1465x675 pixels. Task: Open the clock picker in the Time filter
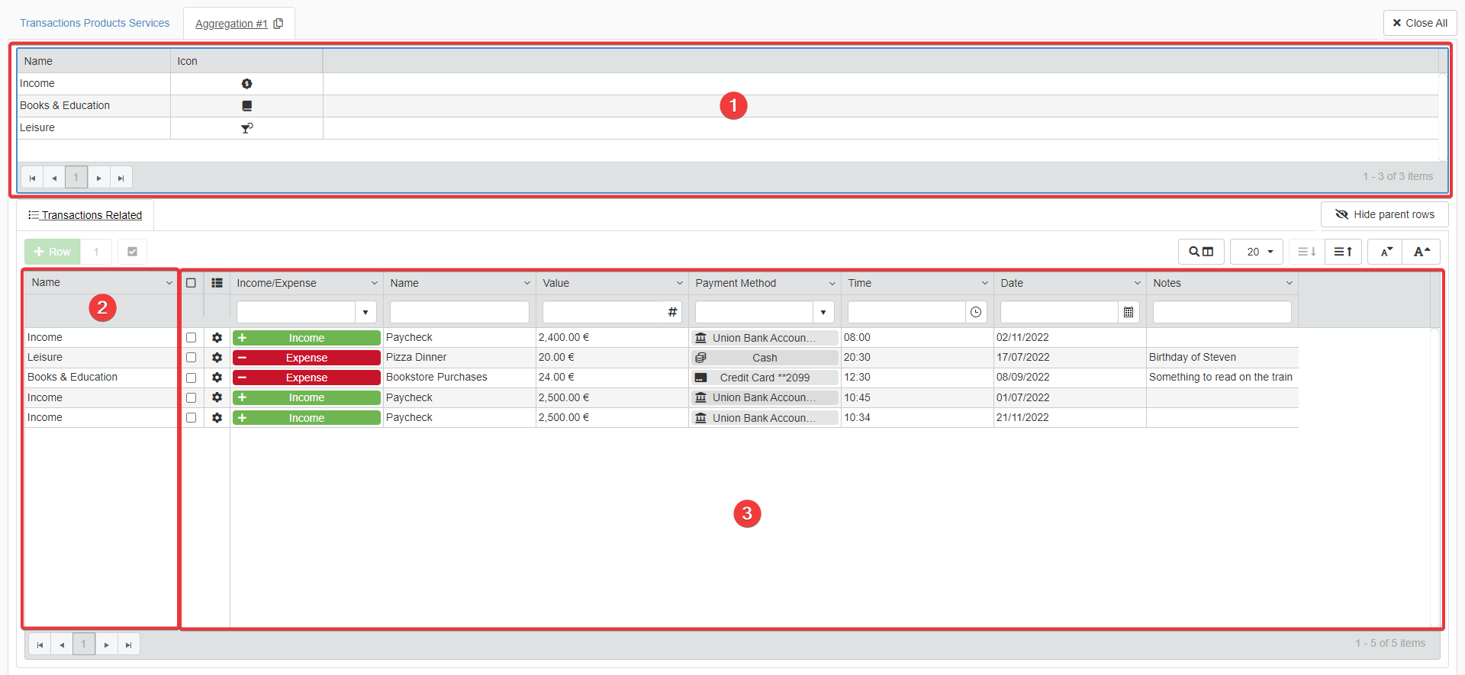[976, 312]
